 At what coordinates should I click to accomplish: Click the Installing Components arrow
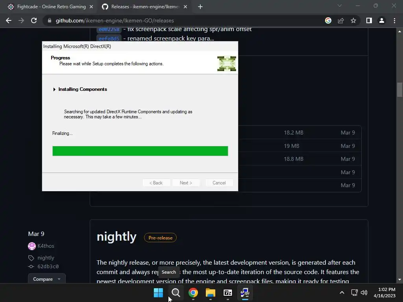pos(54,89)
